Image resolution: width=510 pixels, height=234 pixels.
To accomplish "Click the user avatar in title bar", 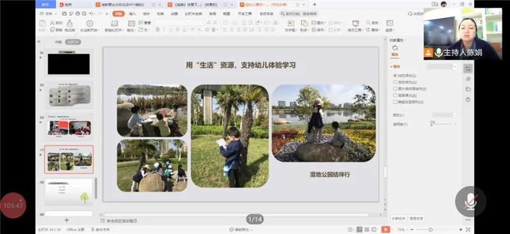I will [444, 4].
